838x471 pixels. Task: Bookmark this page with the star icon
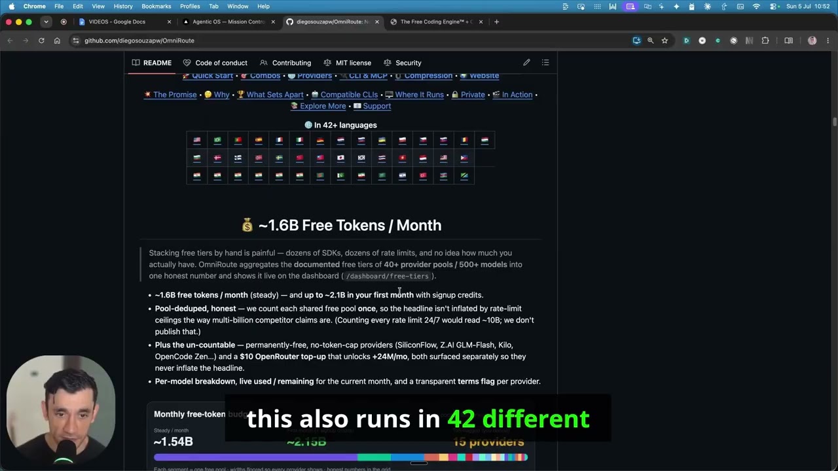[x=665, y=41]
